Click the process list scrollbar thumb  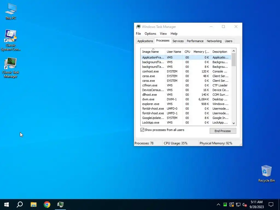point(234,60)
